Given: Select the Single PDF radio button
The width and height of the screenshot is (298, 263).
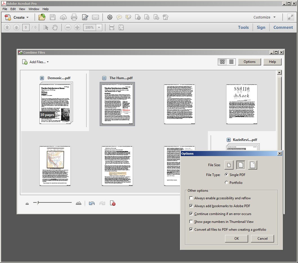Looking at the screenshot, I should [x=226, y=175].
